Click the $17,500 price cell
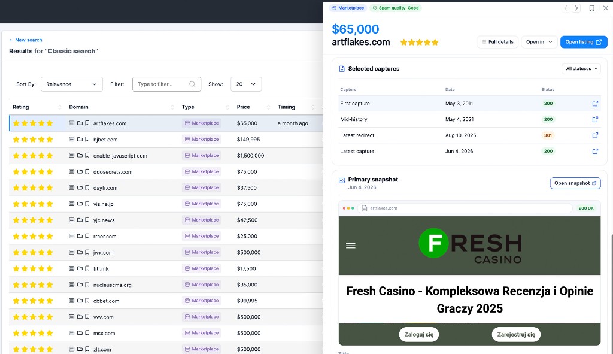Image resolution: width=613 pixels, height=354 pixels. (x=246, y=268)
